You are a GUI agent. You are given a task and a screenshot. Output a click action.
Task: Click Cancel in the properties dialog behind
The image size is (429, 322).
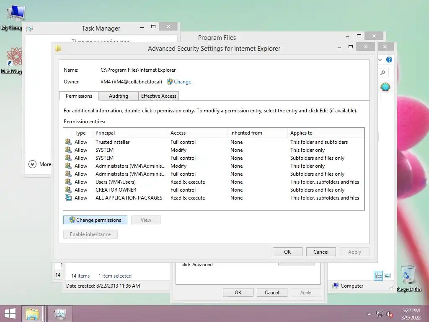click(x=272, y=292)
